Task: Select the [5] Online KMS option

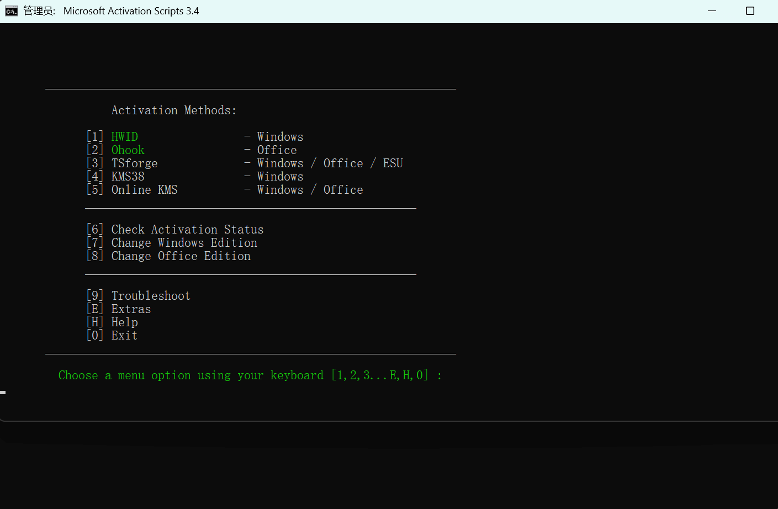Action: pos(132,189)
